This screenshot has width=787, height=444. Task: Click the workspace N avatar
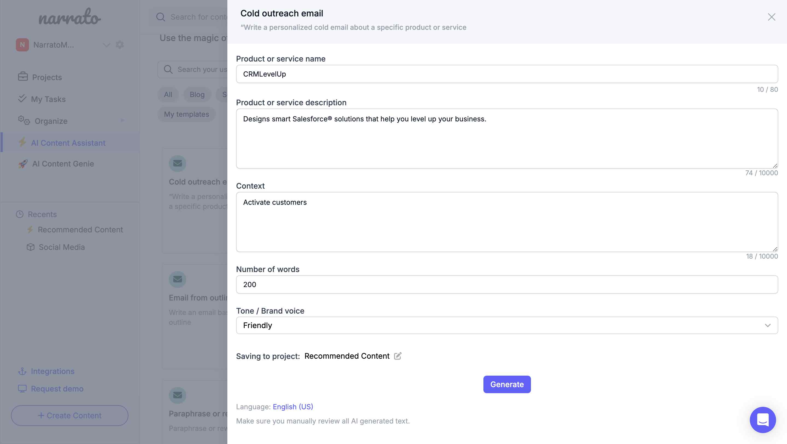coord(22,45)
